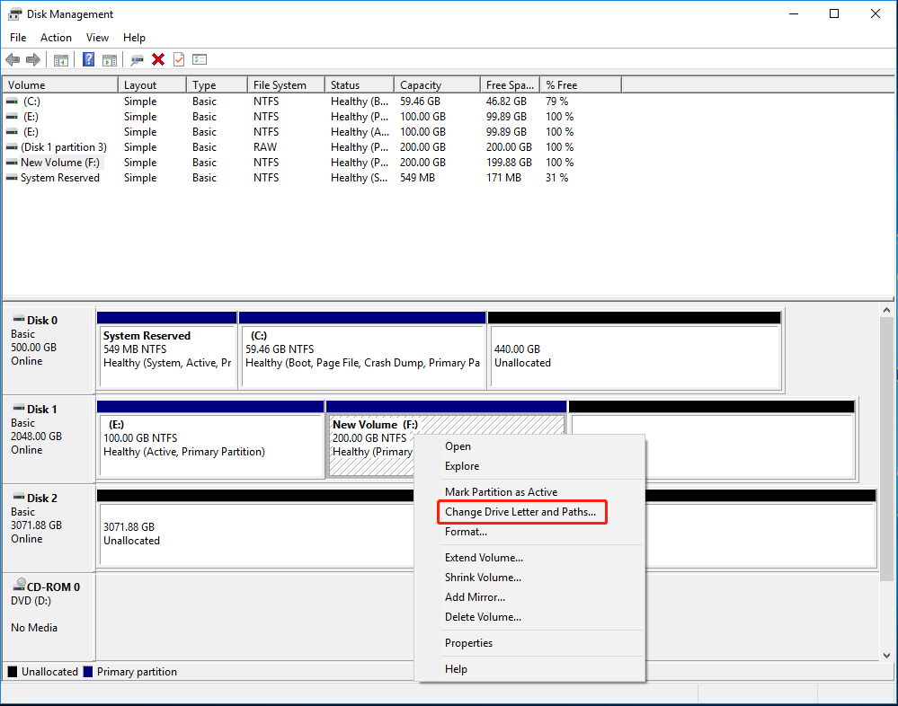Click the disk pane scroll down arrow
The image size is (898, 706).
pos(886,656)
